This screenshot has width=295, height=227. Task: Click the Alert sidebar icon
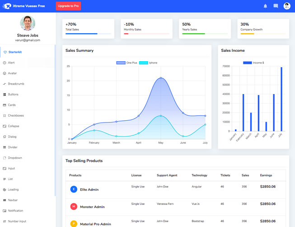pos(5,63)
